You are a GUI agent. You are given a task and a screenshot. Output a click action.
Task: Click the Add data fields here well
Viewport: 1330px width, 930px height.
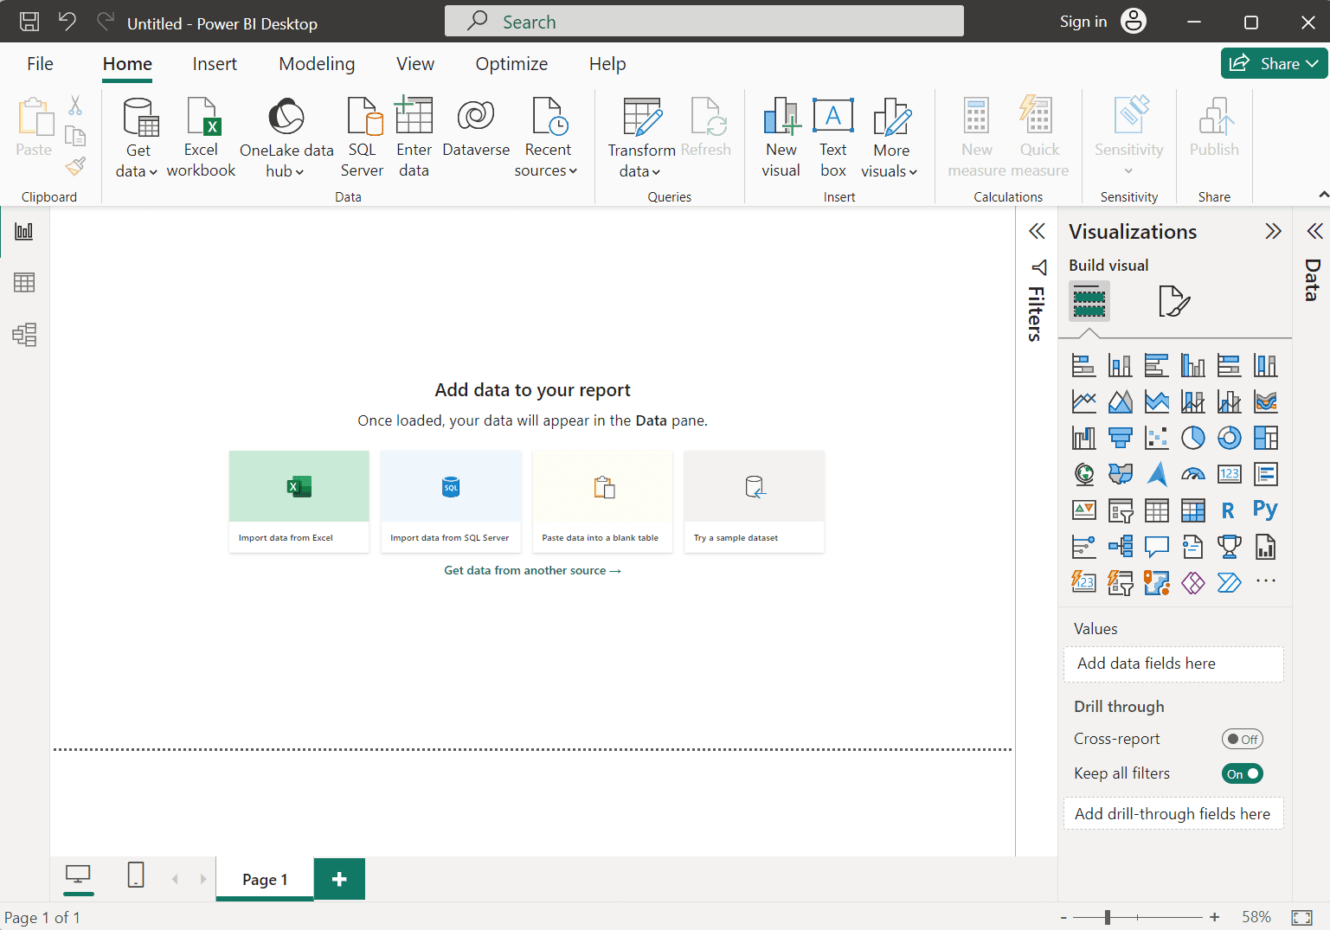point(1173,664)
